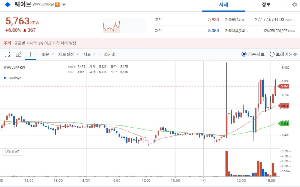The image size is (300, 187).
Task: Open the WAVES/KRW market selector dropdown
Action: (64, 5)
